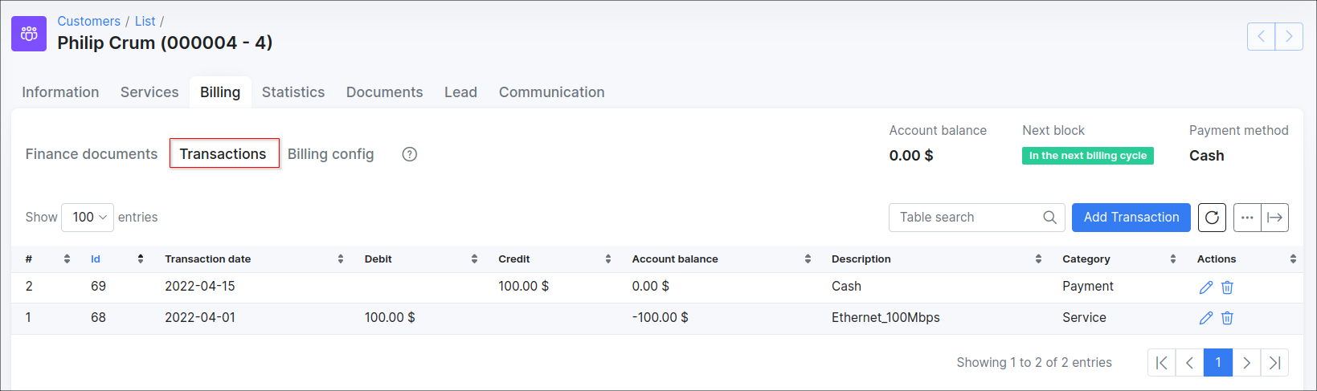Open the Show entries count dropdown
1317x391 pixels.
[88, 218]
